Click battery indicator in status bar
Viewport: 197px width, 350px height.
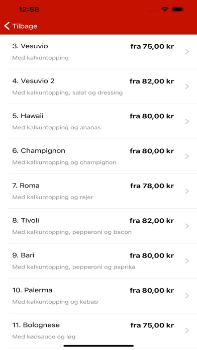[178, 10]
